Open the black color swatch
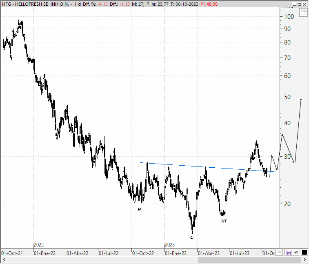Screen dimensions: 309x264 [x=304, y=252]
